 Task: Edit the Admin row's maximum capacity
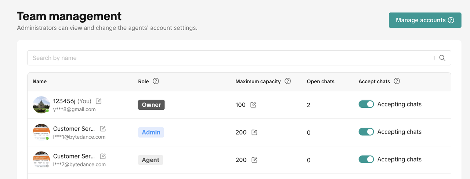coord(254,132)
